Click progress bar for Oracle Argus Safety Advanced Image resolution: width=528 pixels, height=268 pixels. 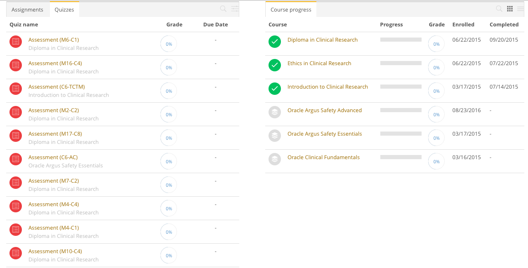click(401, 110)
